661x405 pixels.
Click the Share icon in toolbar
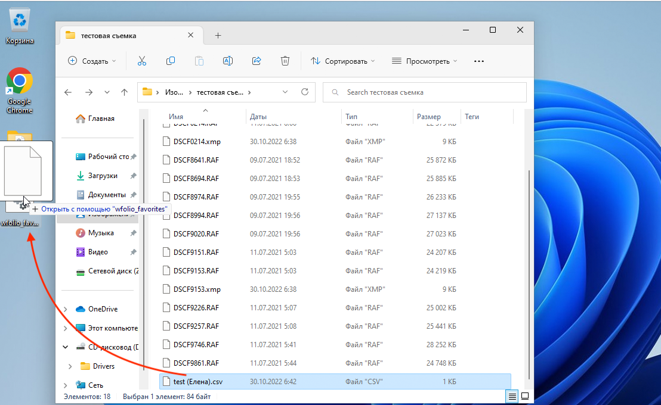point(257,61)
